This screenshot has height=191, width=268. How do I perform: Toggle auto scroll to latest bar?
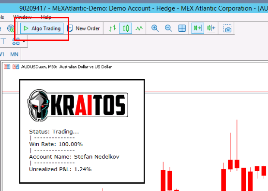198,28
